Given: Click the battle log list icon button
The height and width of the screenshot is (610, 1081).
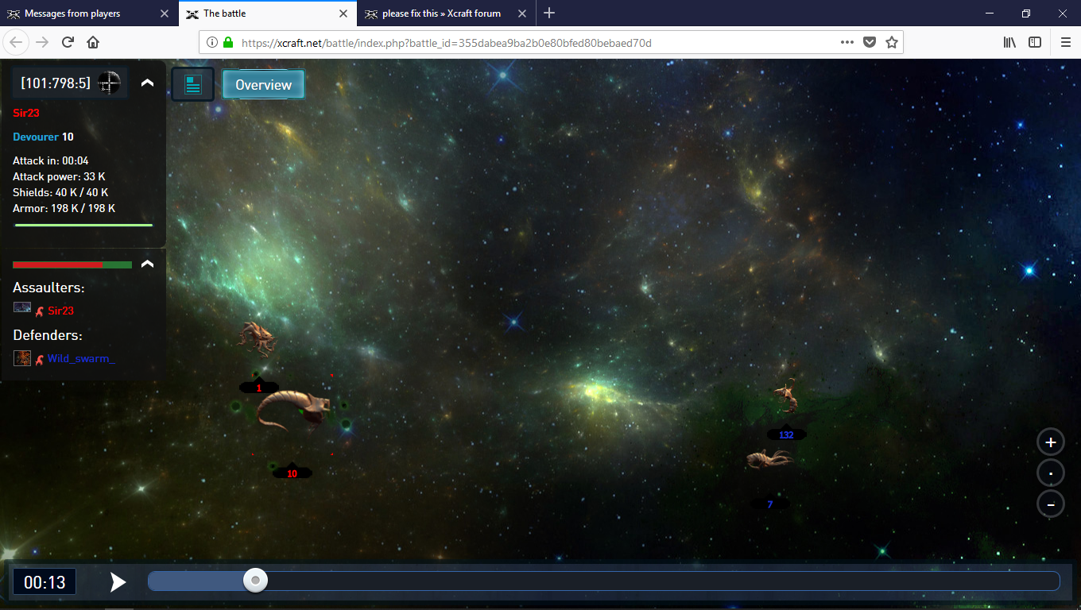Looking at the screenshot, I should [x=192, y=84].
